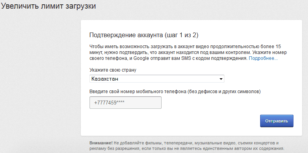Click the paragraph beginning Чтобы иметь возможность
The image size is (308, 153).
point(188,52)
